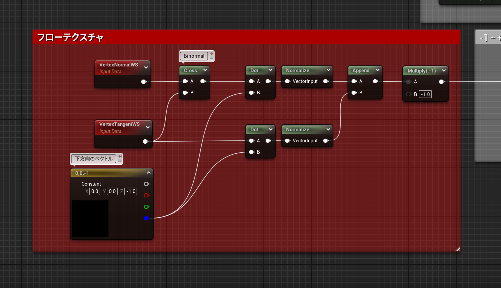Click the Z value field of the Constant node
The height and width of the screenshot is (288, 501).
point(131,191)
